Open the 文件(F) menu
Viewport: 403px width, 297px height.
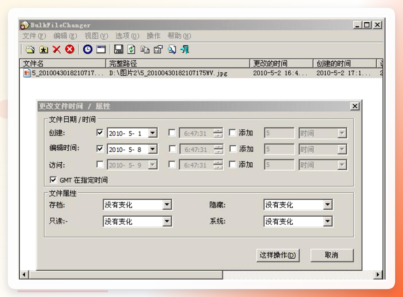pos(34,36)
